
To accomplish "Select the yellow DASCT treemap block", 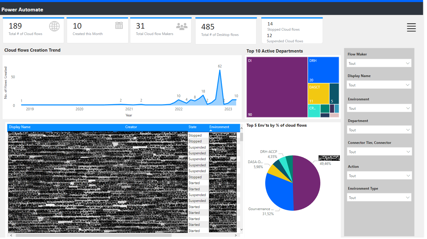I will 319,94.
